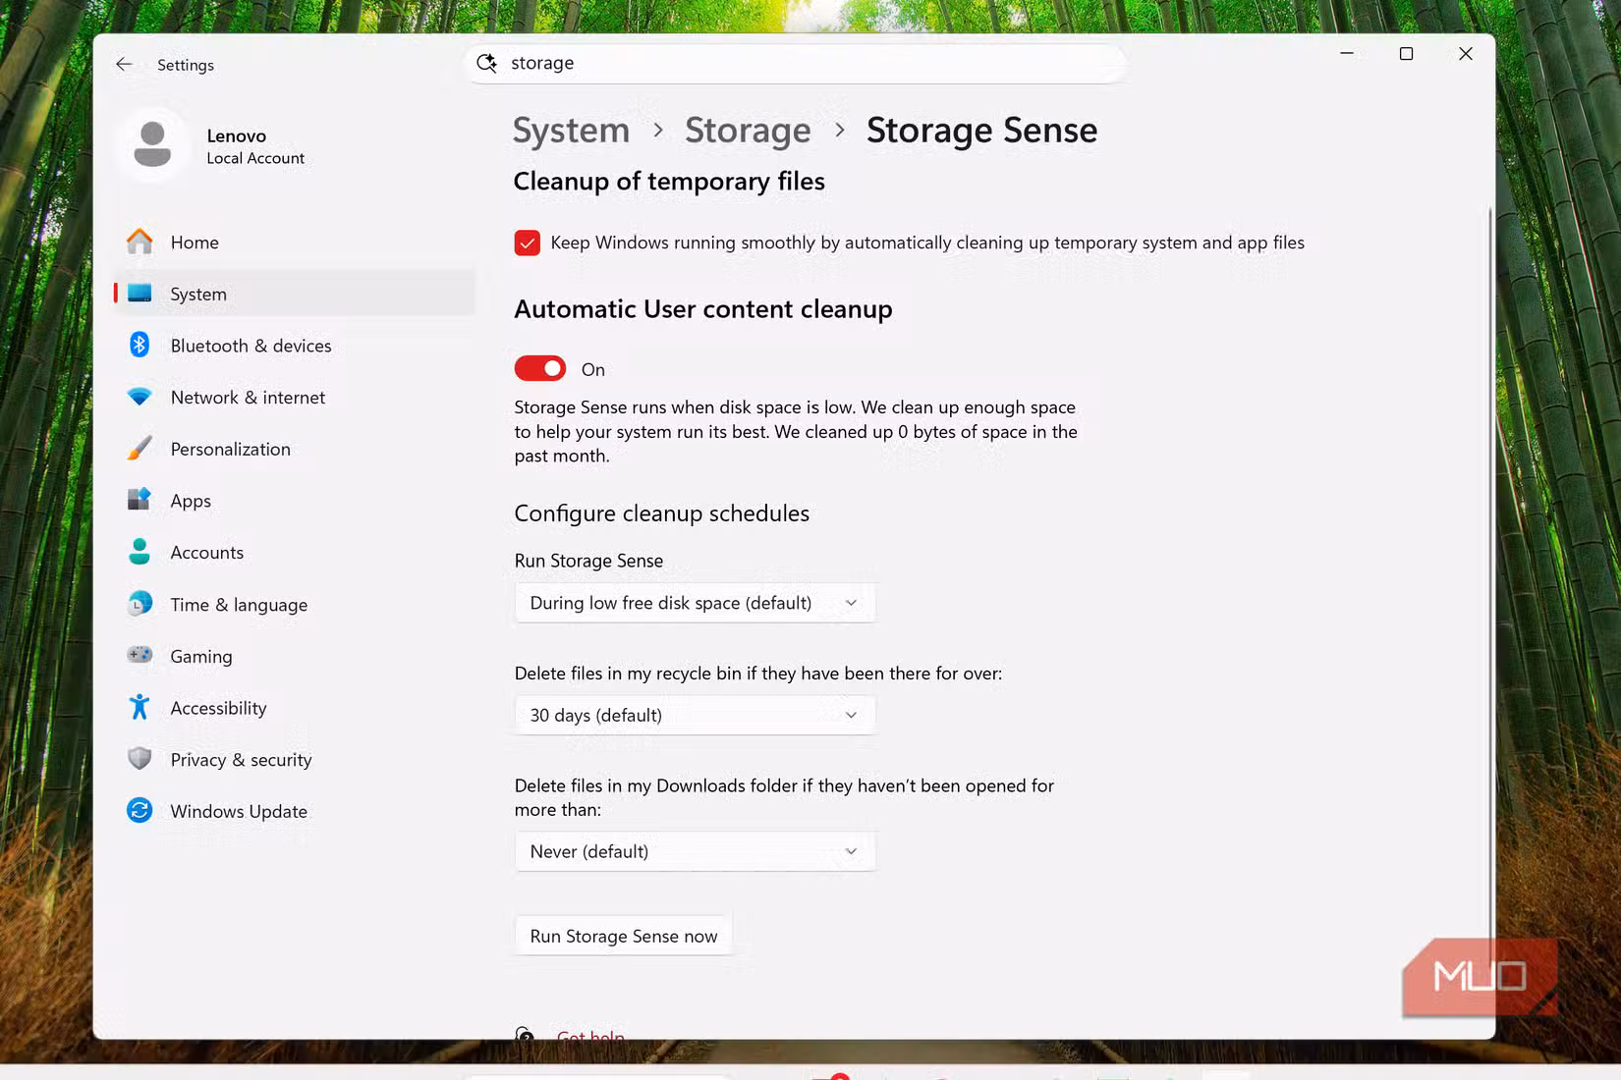Go to System breadcrumb

tap(571, 131)
